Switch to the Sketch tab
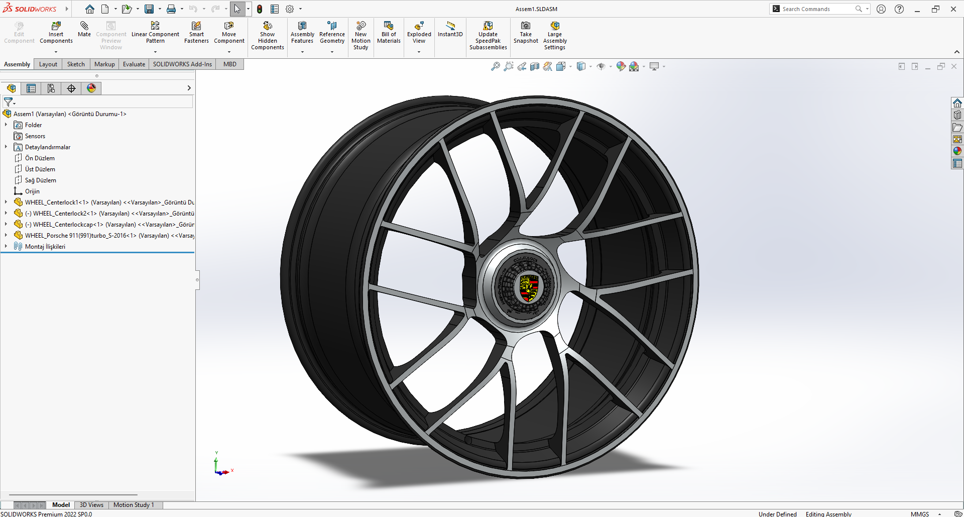The height and width of the screenshot is (517, 964). pos(76,64)
